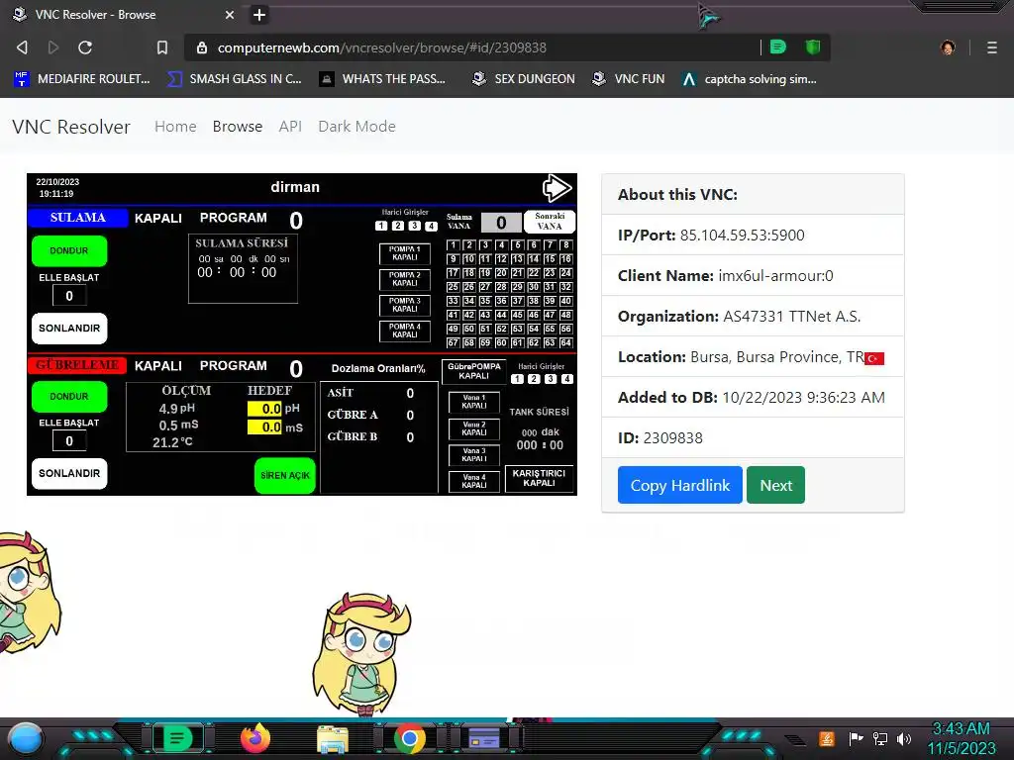Image resolution: width=1014 pixels, height=760 pixels.
Task: Select valve number 1 in grid
Action: coord(453,245)
